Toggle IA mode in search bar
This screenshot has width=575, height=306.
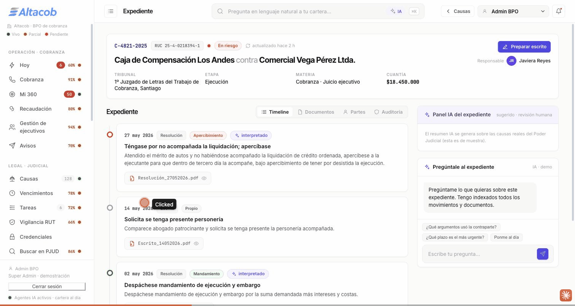point(396,11)
